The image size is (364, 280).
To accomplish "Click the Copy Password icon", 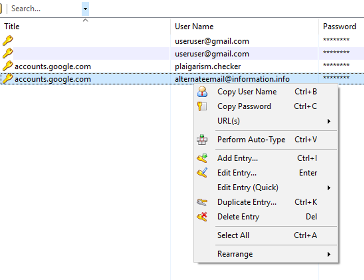I will tap(202, 106).
